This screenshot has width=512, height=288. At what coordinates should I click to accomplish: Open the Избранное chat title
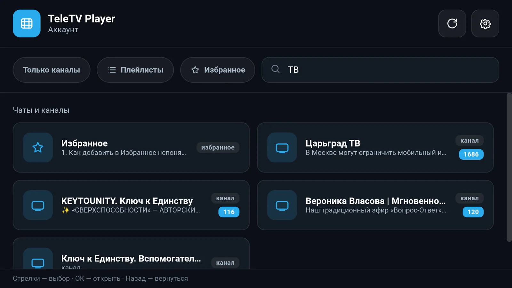[84, 143]
